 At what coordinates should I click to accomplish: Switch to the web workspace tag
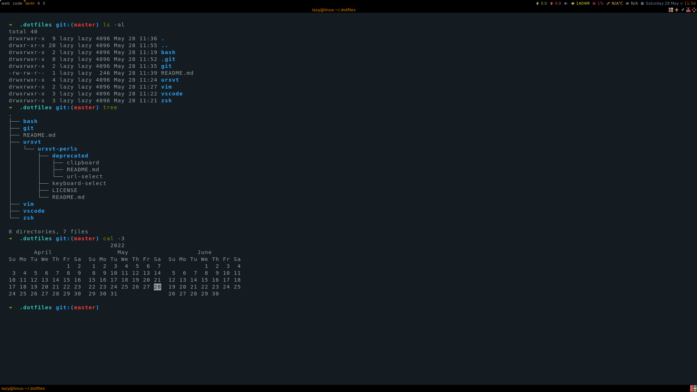pyautogui.click(x=5, y=3)
